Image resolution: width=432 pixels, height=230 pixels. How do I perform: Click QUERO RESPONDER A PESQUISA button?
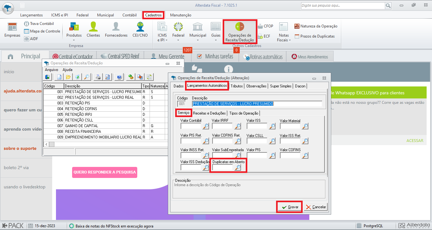click(105, 172)
